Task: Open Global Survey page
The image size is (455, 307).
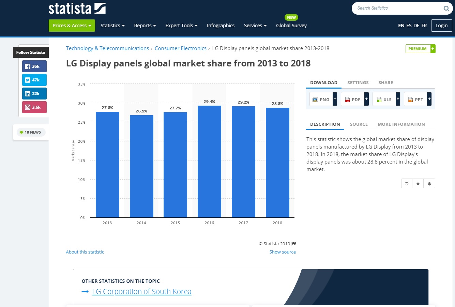Action: pyautogui.click(x=291, y=26)
